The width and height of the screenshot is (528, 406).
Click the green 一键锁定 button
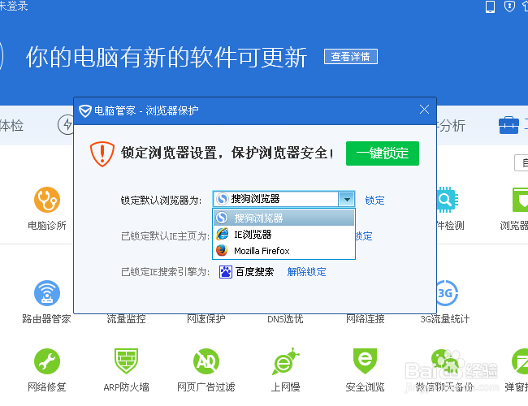point(383,153)
